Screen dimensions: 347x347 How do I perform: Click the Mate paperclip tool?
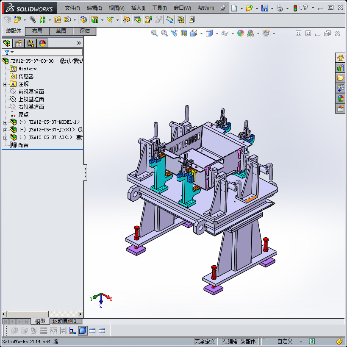click(x=33, y=19)
